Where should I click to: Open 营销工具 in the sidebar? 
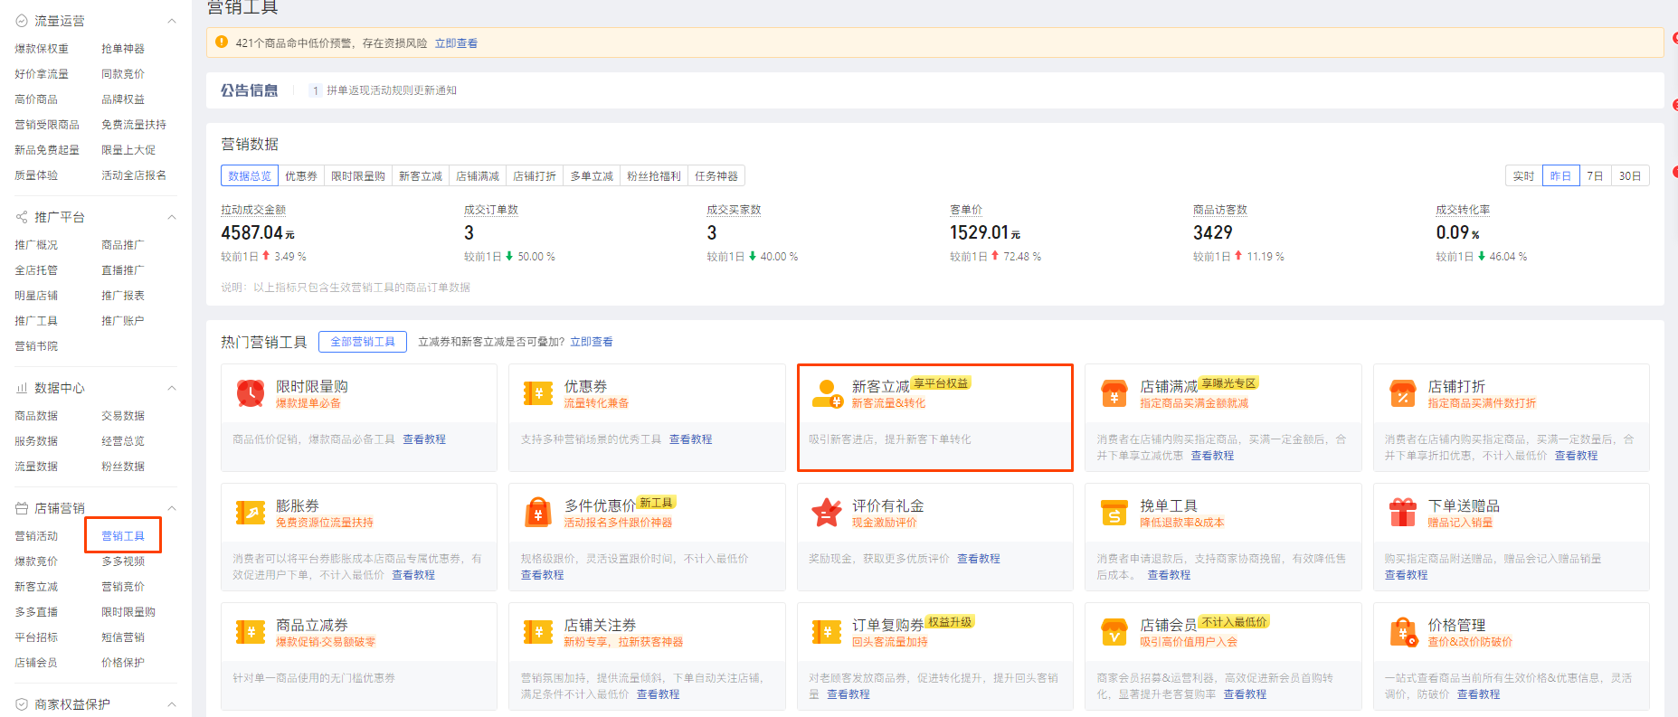pos(123,536)
